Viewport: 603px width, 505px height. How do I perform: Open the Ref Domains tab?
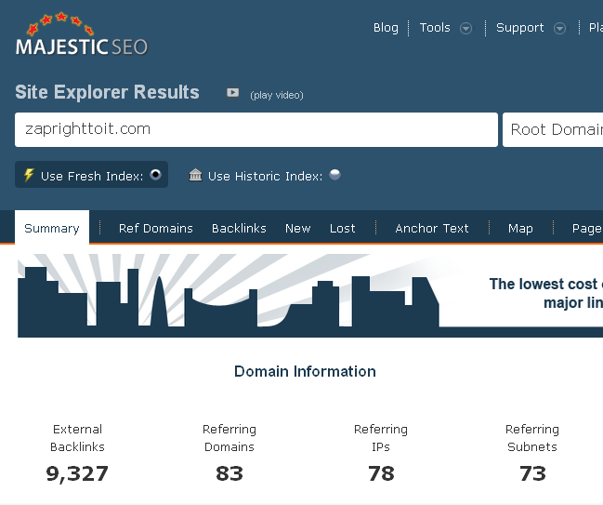tap(156, 228)
